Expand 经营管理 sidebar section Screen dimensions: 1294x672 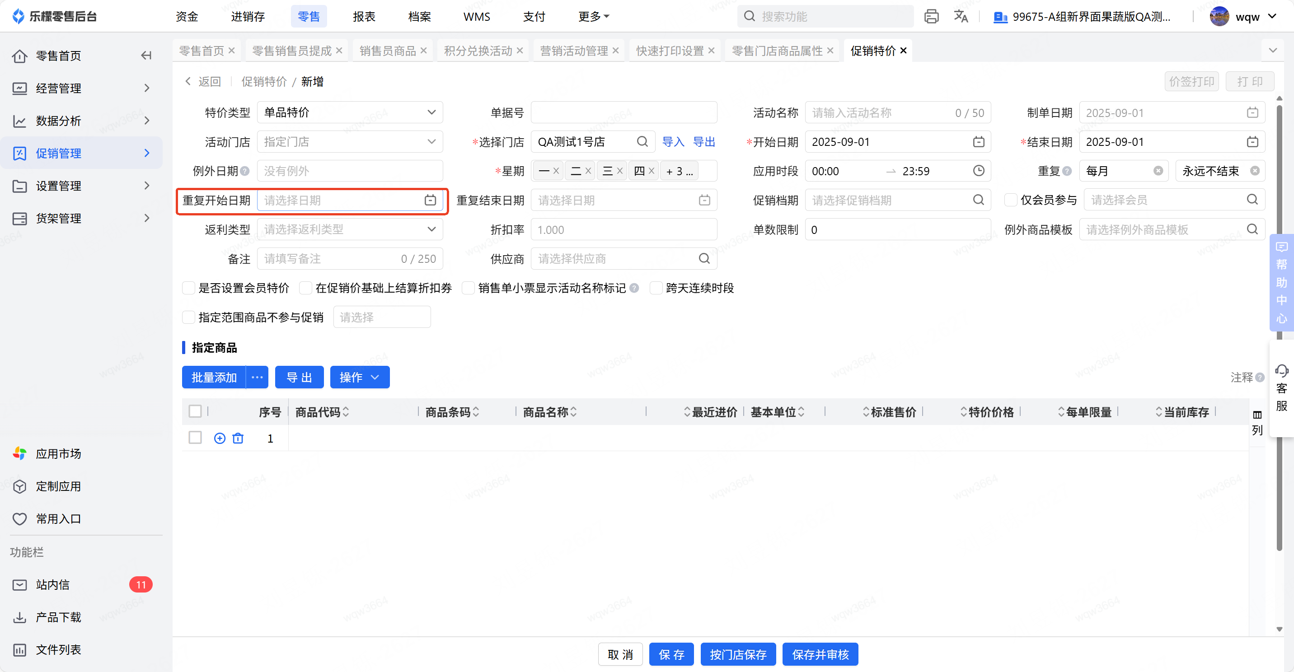click(x=81, y=89)
